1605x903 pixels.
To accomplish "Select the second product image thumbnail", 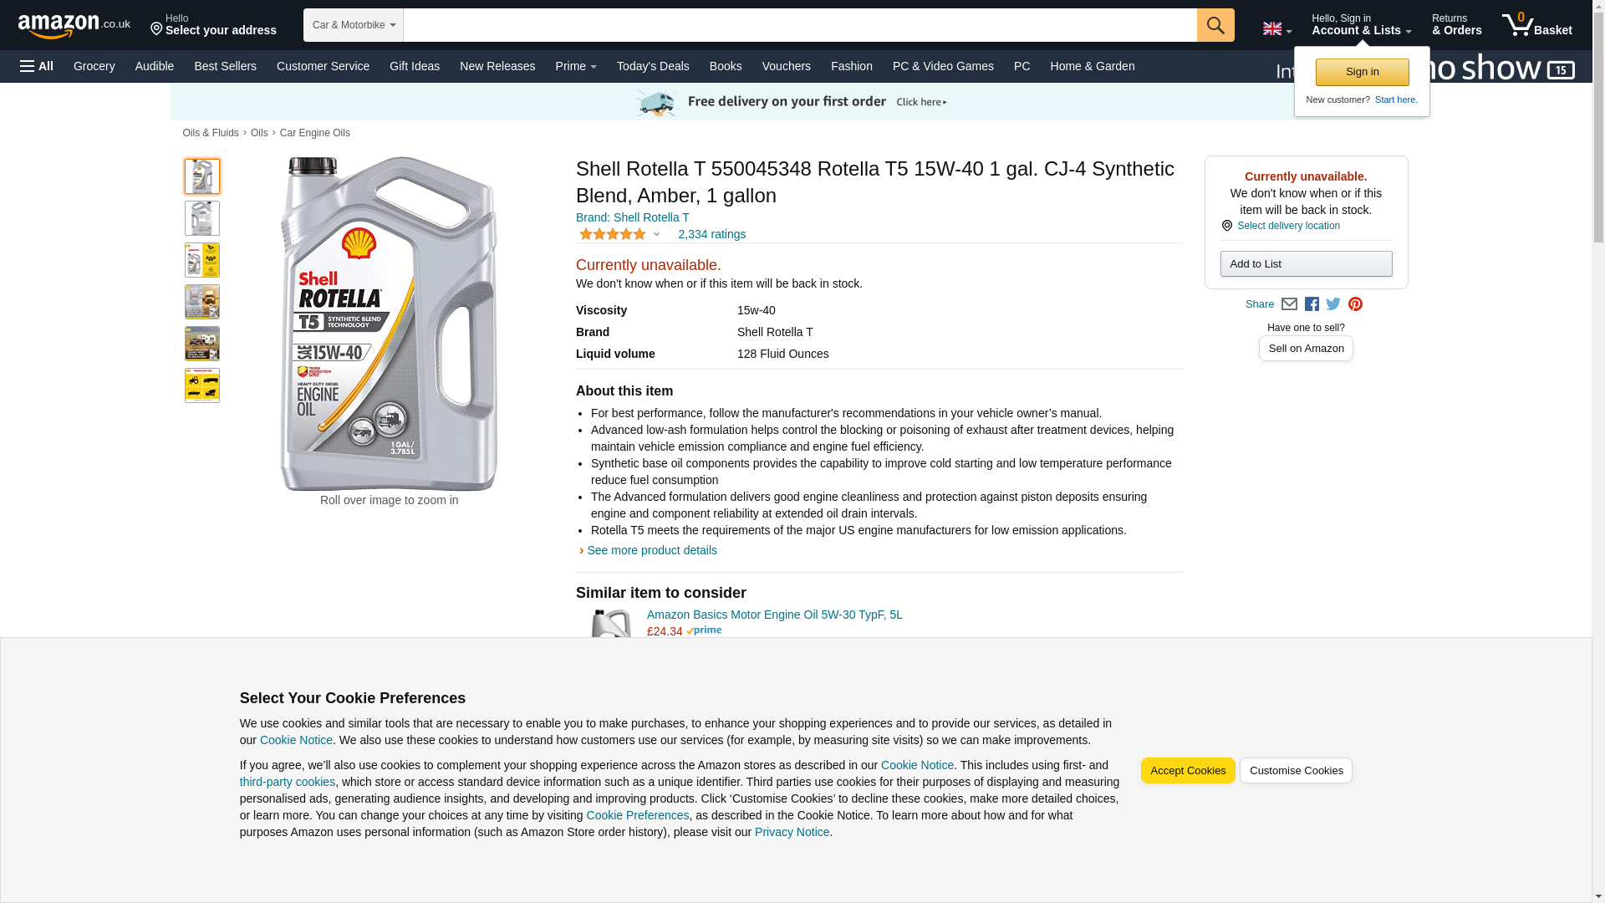I will pyautogui.click(x=201, y=218).
